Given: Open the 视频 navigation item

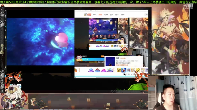Looking at the screenshot, I should click(111, 15).
